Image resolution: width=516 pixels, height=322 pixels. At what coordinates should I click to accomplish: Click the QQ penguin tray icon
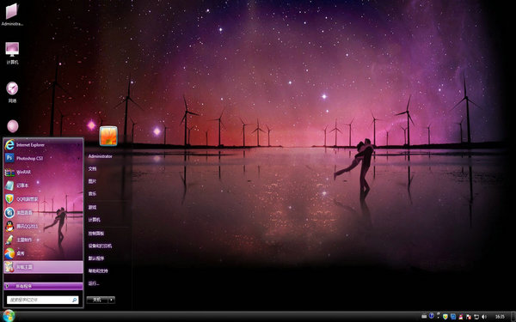click(461, 317)
